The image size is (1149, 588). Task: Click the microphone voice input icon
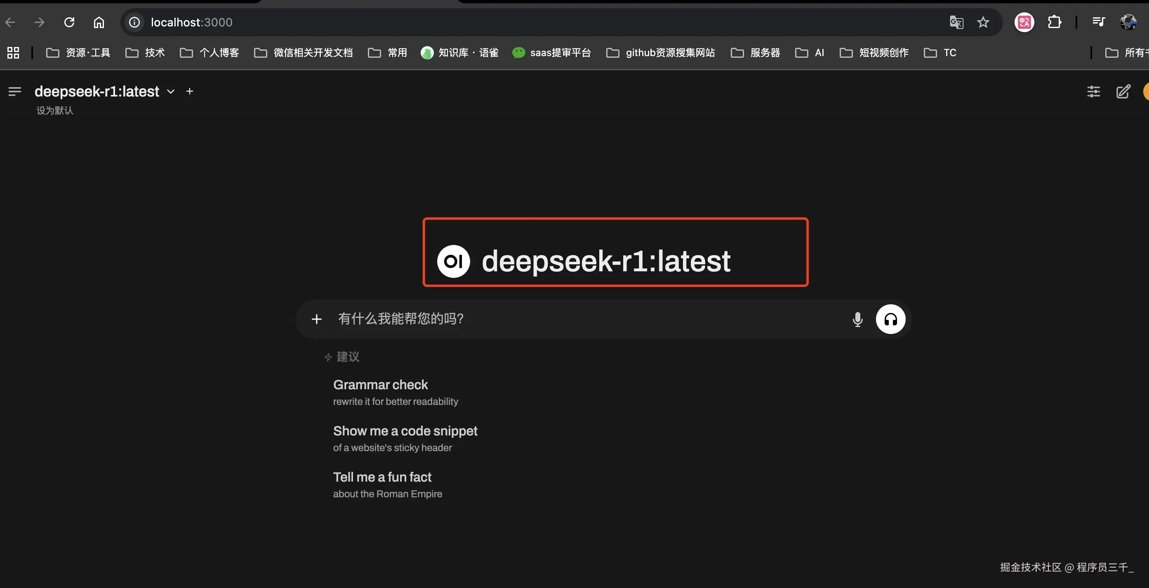point(857,319)
